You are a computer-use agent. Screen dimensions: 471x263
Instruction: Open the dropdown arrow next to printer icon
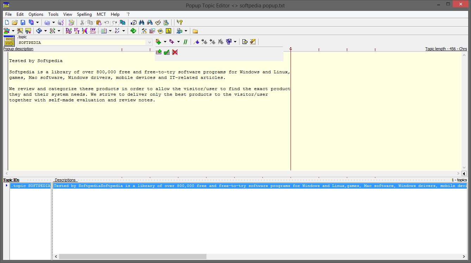tap(53, 22)
